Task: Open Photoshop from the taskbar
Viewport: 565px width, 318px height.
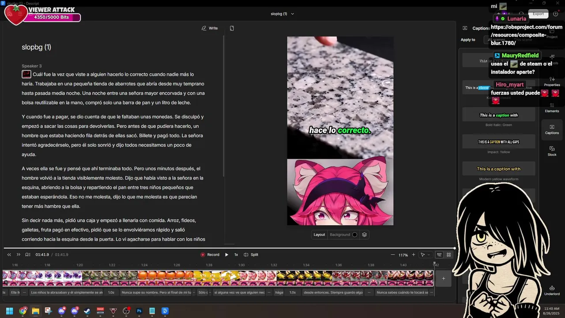Action: [139, 311]
